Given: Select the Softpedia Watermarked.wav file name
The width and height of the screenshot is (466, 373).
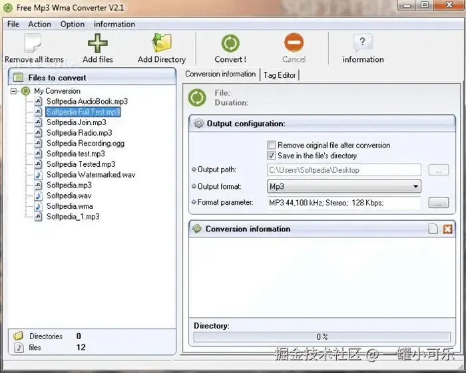Looking at the screenshot, I should coord(91,175).
